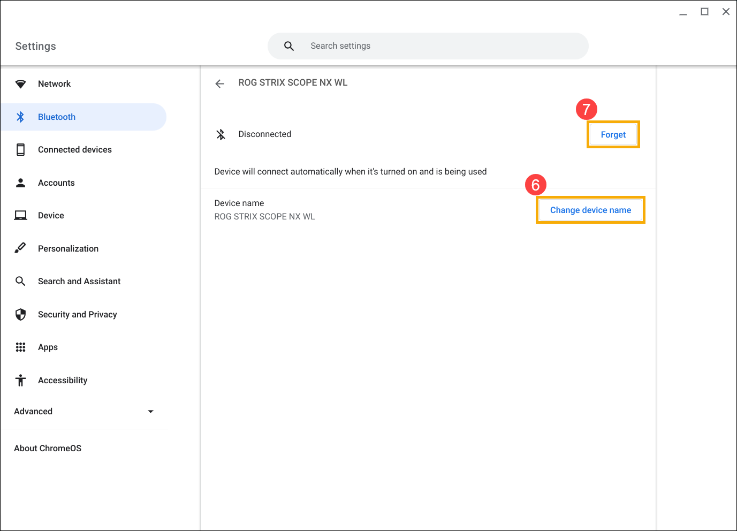Image resolution: width=737 pixels, height=531 pixels.
Task: Select the Bluetooth settings section
Action: point(83,117)
